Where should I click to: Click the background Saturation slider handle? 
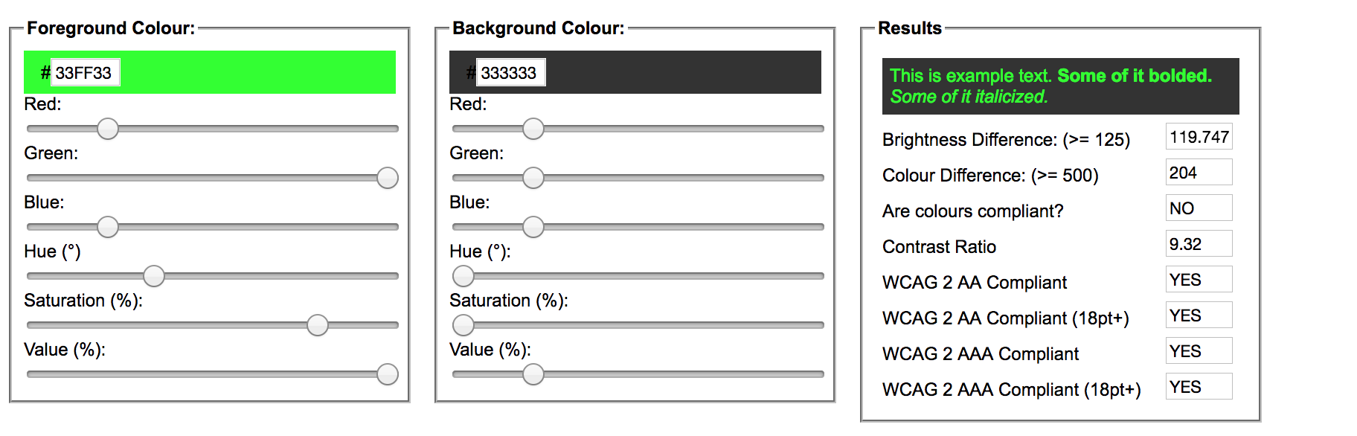[463, 325]
